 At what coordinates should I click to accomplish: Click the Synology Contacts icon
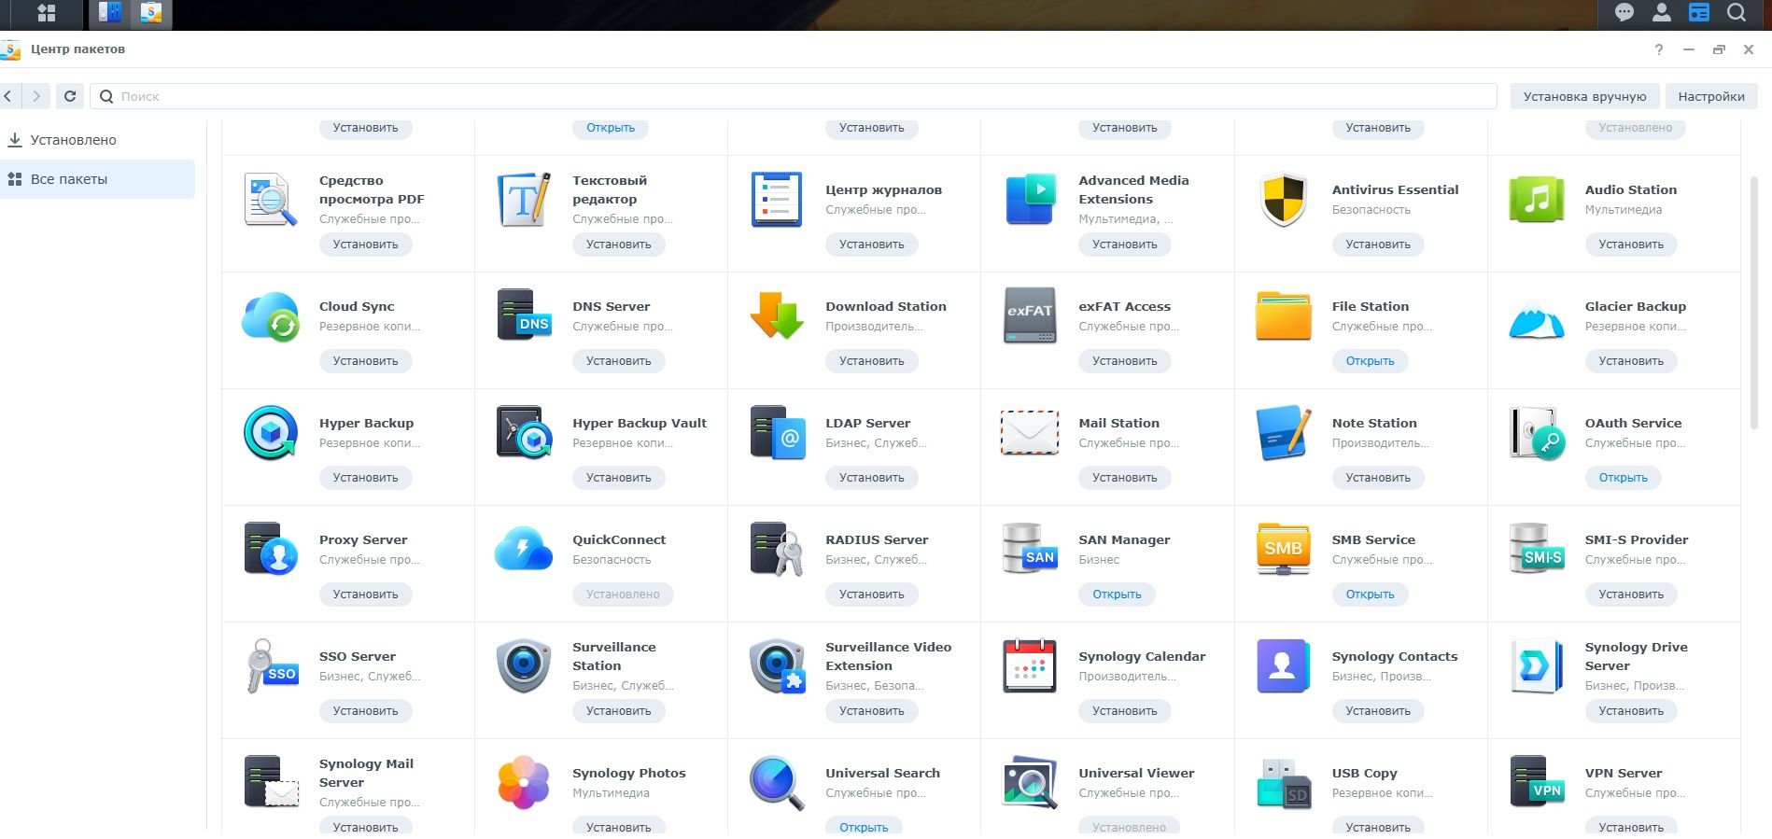point(1283,666)
